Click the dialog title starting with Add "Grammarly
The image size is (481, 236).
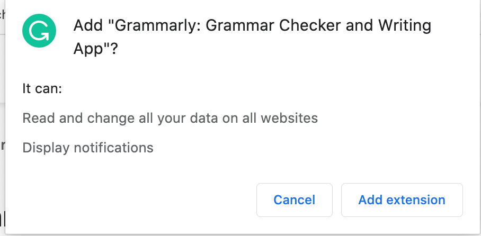click(252, 37)
